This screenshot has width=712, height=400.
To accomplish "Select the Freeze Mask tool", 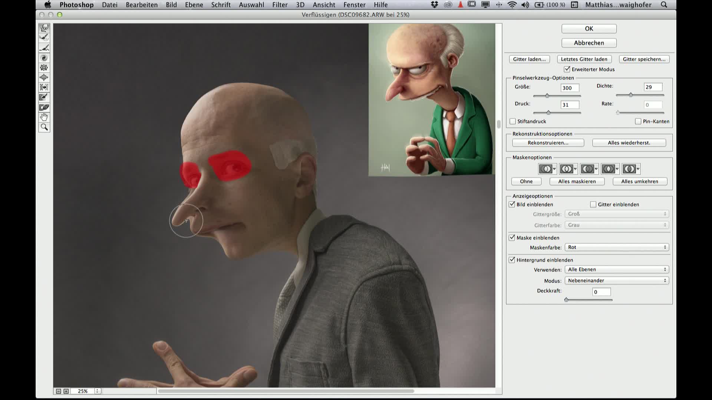I will [44, 97].
